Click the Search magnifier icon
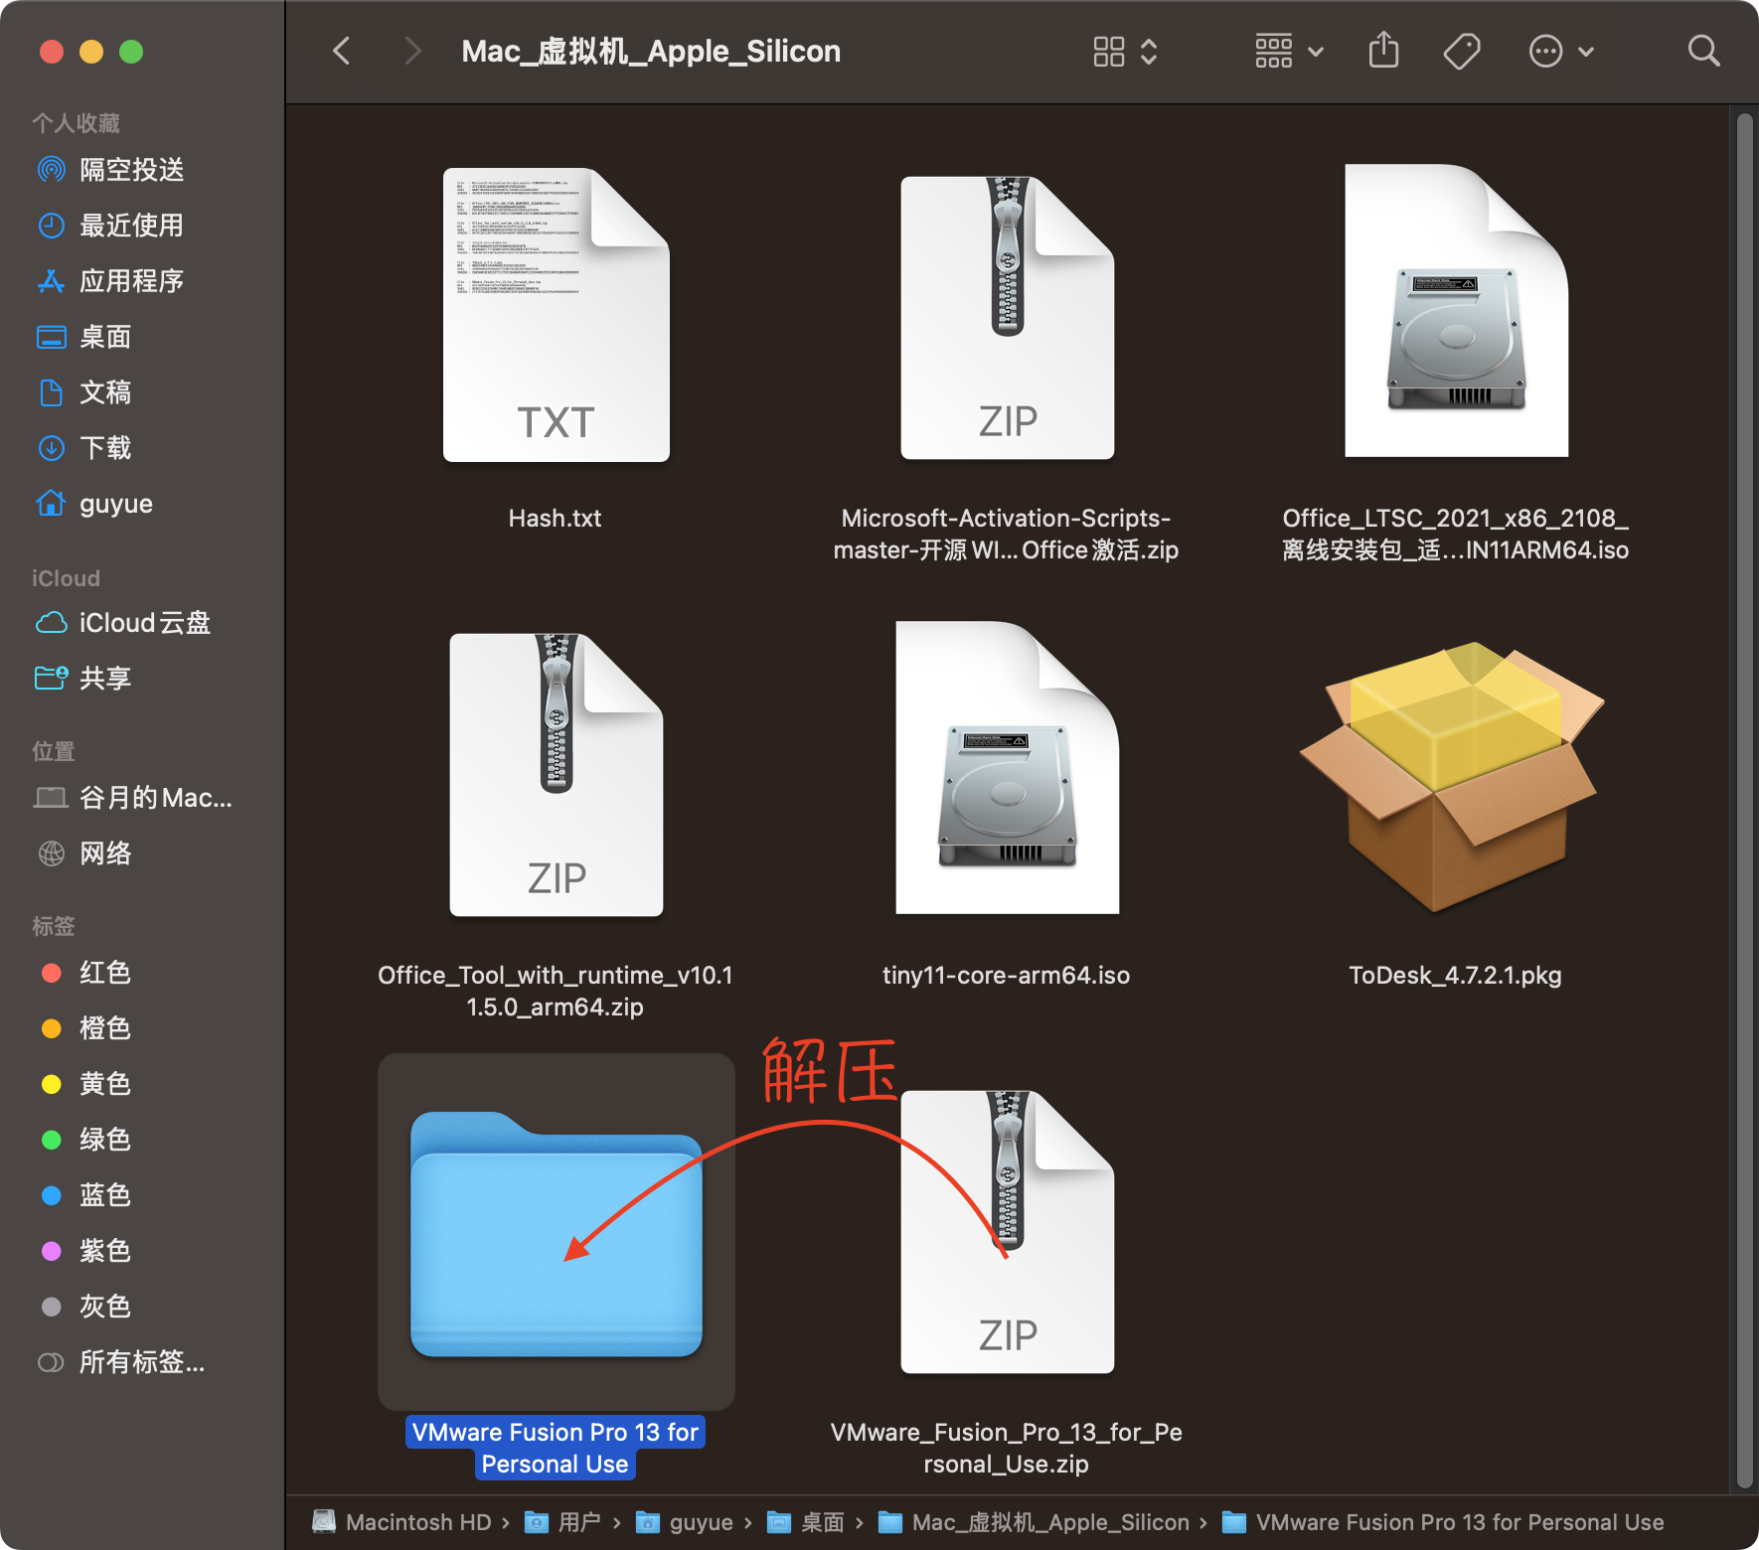This screenshot has height=1550, width=1759. point(1703,51)
